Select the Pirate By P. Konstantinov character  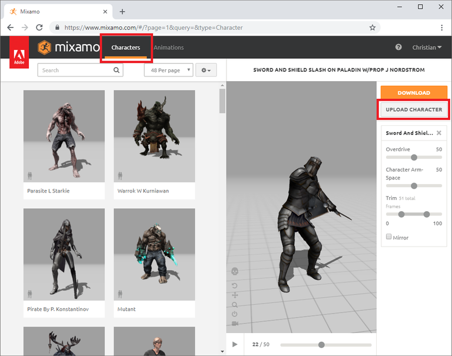64,263
